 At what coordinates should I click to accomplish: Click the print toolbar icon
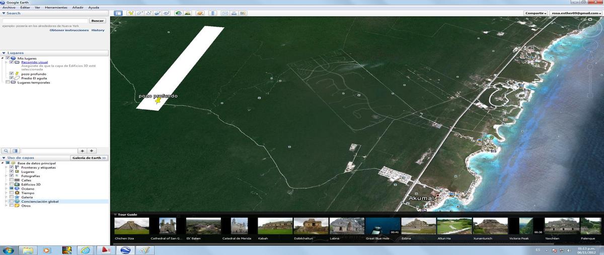click(x=234, y=13)
